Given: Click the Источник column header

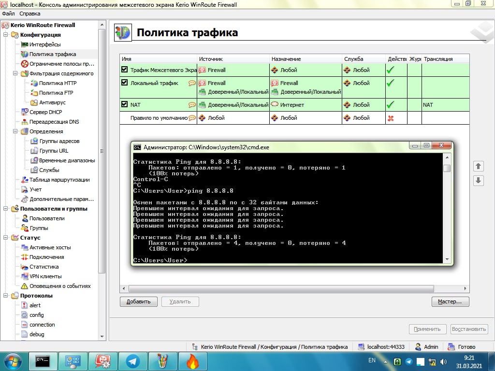Looking at the screenshot, I should pyautogui.click(x=233, y=59).
